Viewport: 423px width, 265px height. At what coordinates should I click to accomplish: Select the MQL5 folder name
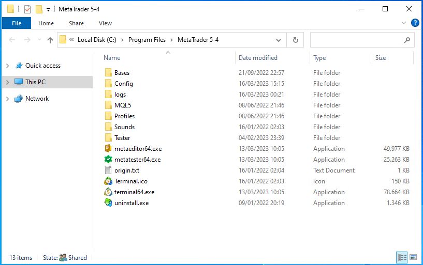[123, 105]
